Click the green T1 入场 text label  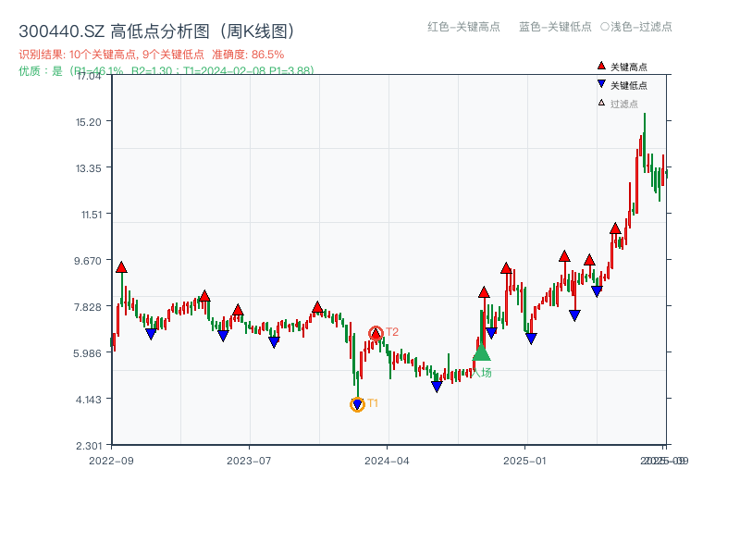pyautogui.click(x=483, y=373)
